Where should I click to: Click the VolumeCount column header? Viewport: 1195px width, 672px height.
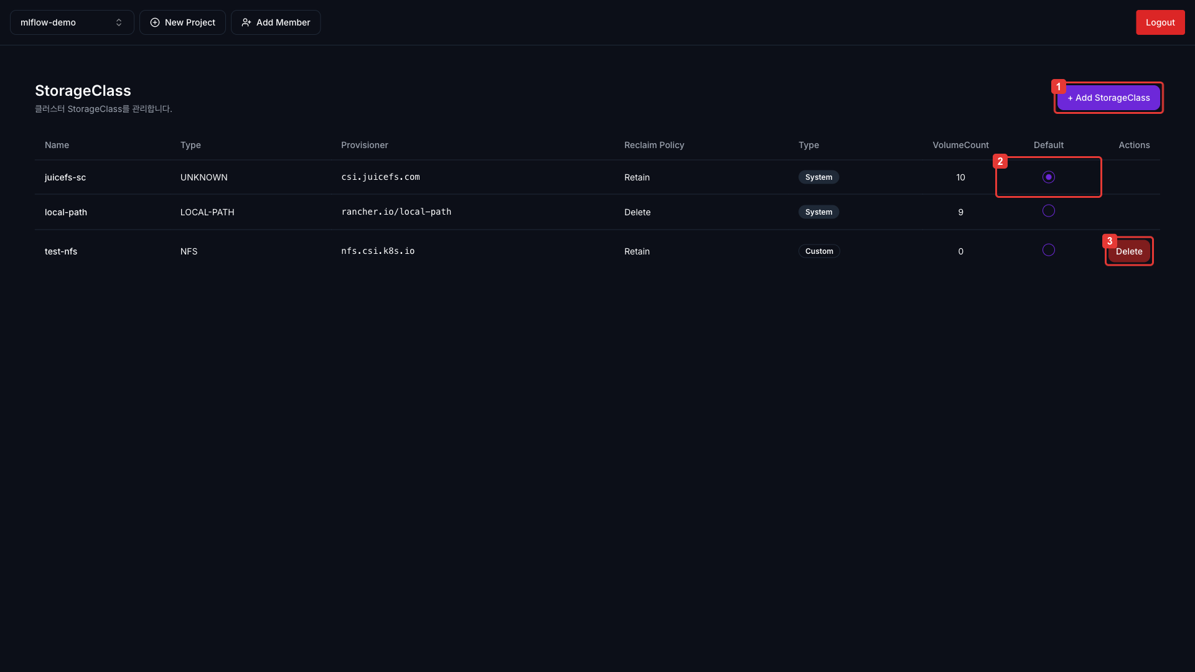click(x=960, y=145)
